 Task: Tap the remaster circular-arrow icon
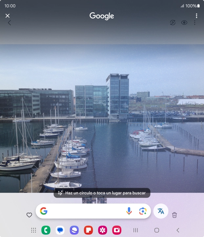pyautogui.click(x=173, y=23)
